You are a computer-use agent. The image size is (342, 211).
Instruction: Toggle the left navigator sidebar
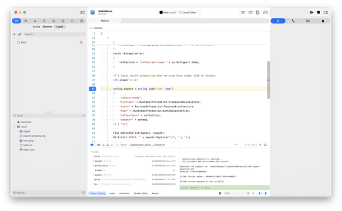point(82,12)
